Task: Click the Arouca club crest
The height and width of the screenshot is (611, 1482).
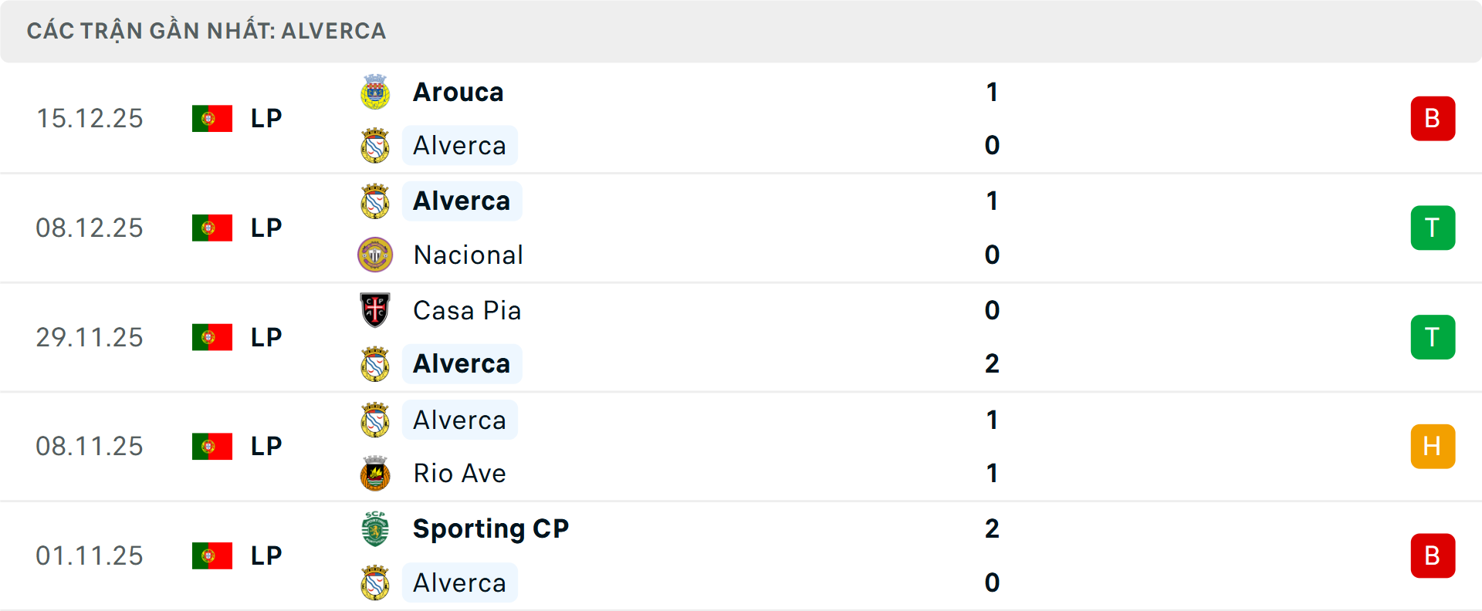Action: (x=375, y=92)
